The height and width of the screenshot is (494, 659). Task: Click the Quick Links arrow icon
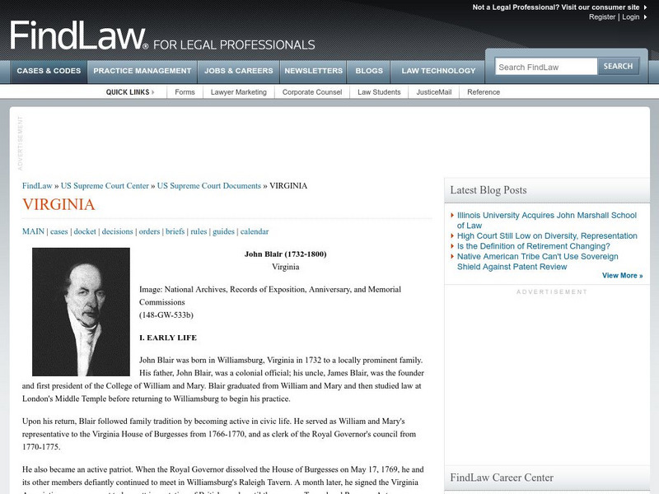pos(153,92)
